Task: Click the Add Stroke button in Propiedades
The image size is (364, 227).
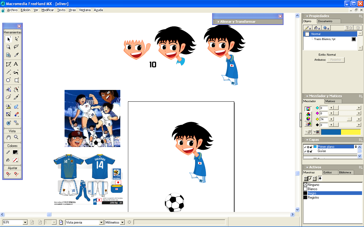Action: point(308,28)
